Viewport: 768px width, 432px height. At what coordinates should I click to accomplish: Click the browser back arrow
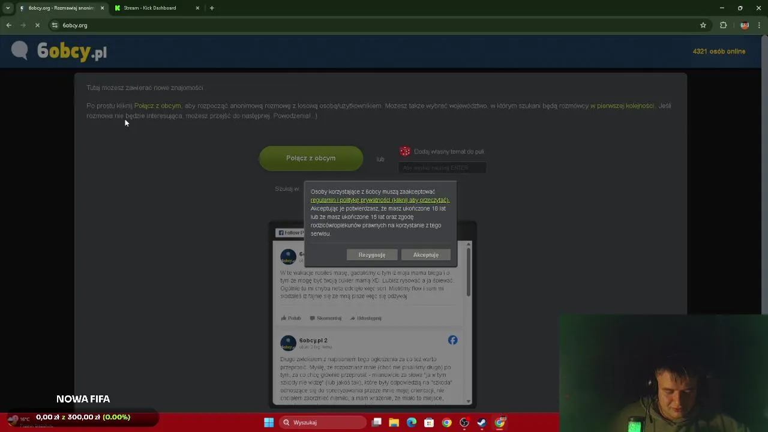8,25
